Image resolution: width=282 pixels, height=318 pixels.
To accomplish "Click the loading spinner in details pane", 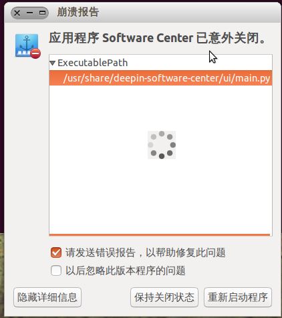I will tap(162, 145).
